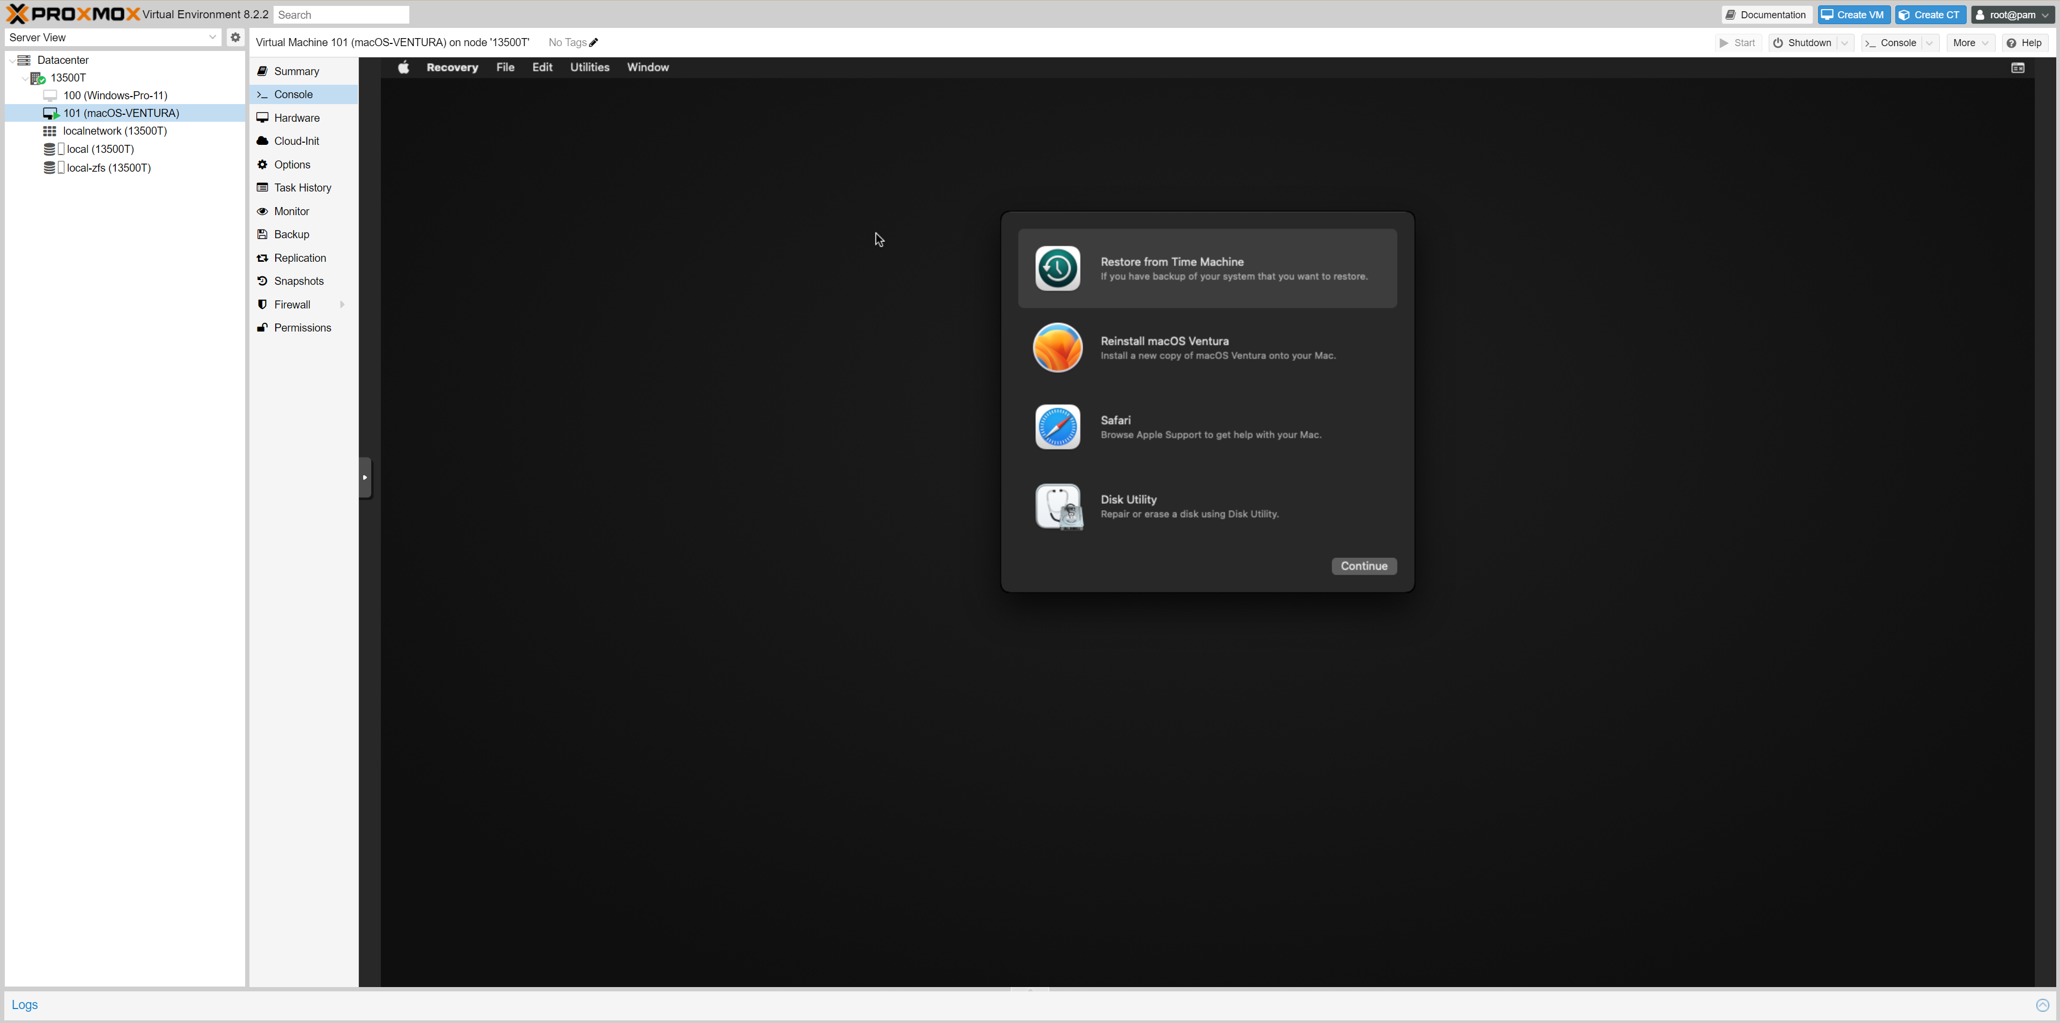Viewport: 2060px width, 1023px height.
Task: Click the macOS menu bar control icon
Action: click(x=2017, y=68)
